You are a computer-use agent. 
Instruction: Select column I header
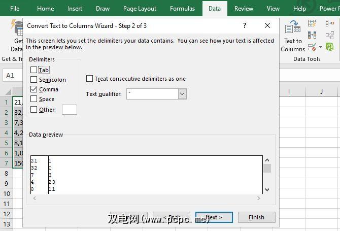point(289,92)
